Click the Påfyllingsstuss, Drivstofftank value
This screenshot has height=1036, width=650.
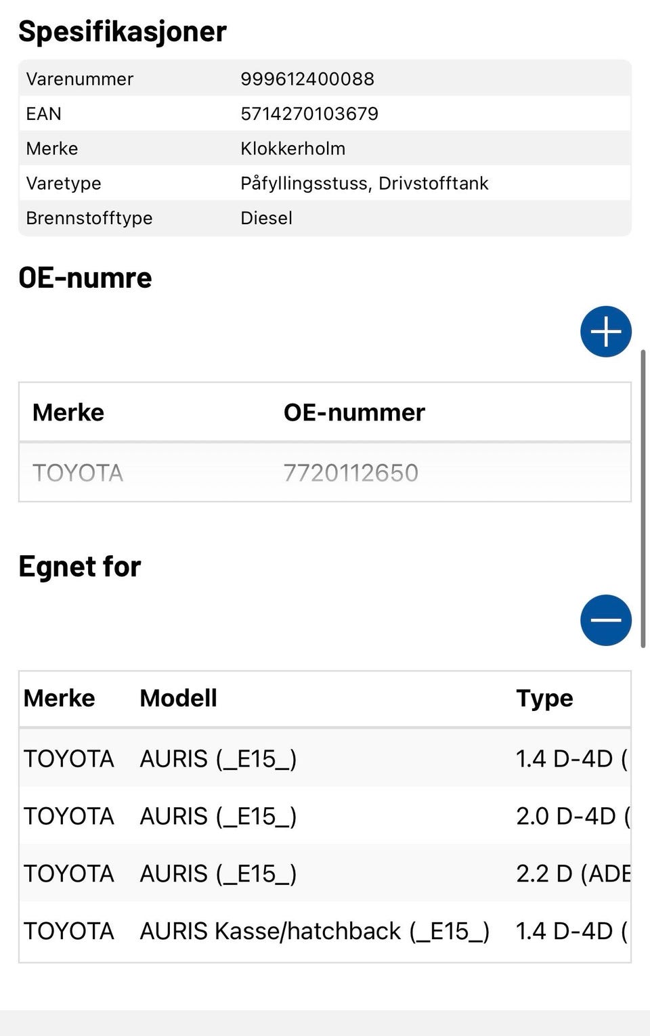coord(364,184)
